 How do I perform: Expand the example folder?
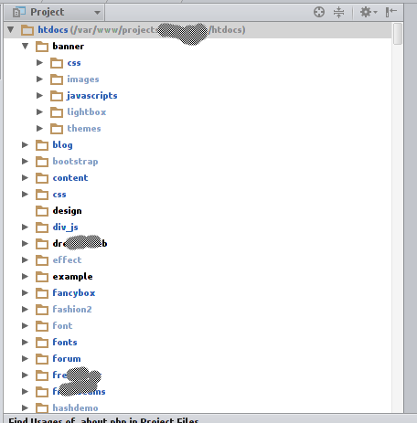[x=25, y=276]
